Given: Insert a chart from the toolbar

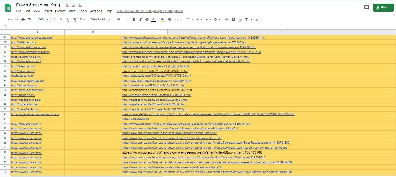Looking at the screenshot, I should [240, 19].
